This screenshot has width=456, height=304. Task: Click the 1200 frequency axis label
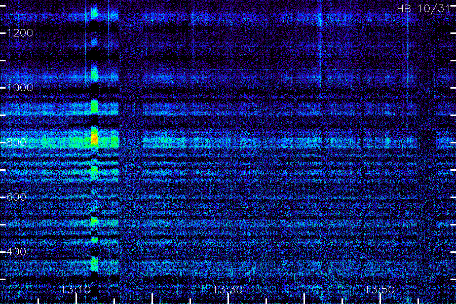coord(20,33)
